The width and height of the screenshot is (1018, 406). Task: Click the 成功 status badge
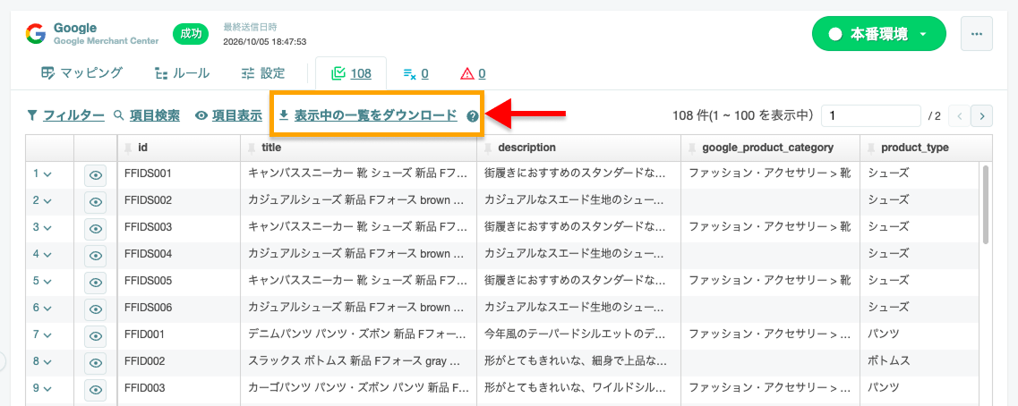pyautogui.click(x=190, y=34)
